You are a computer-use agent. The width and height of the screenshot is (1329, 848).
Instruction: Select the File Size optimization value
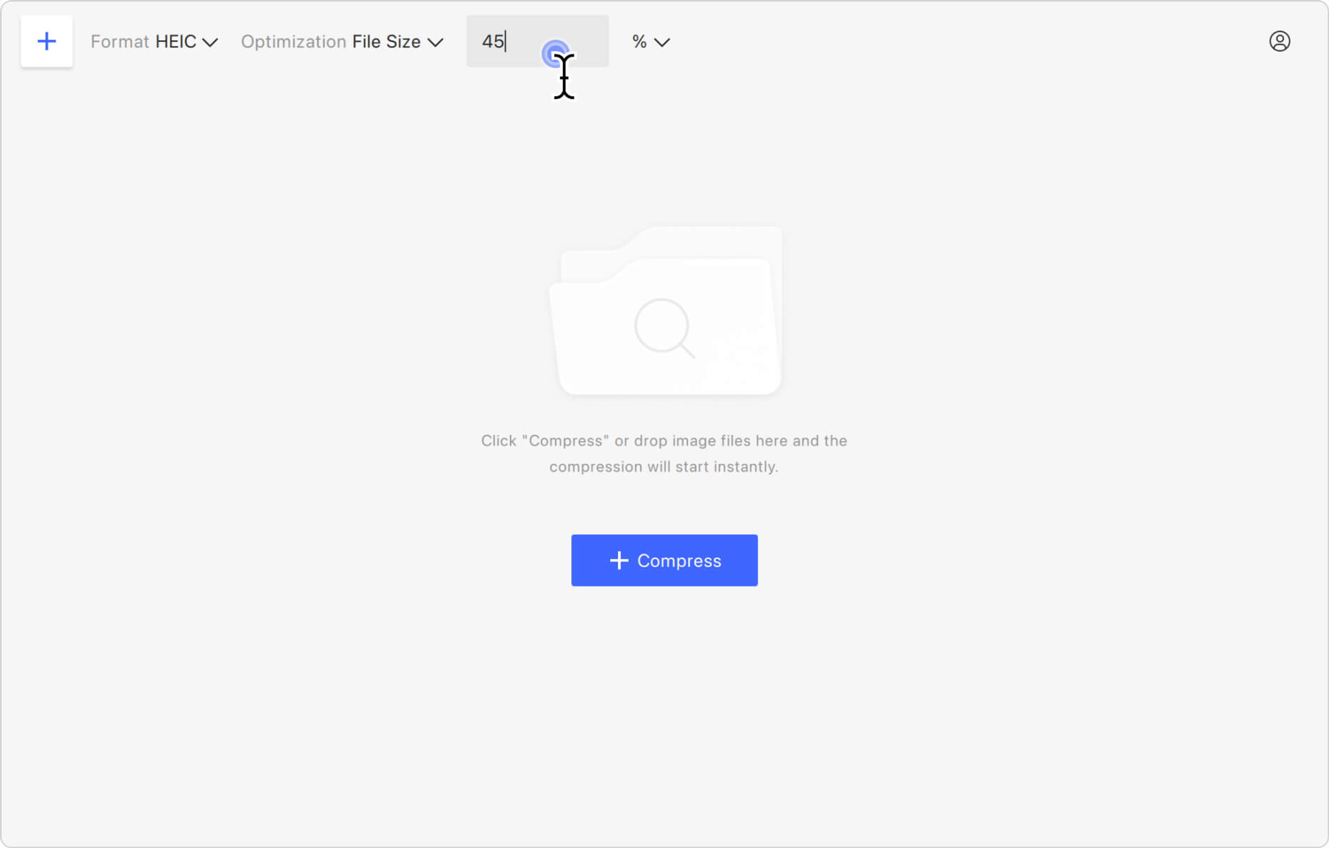tap(386, 42)
